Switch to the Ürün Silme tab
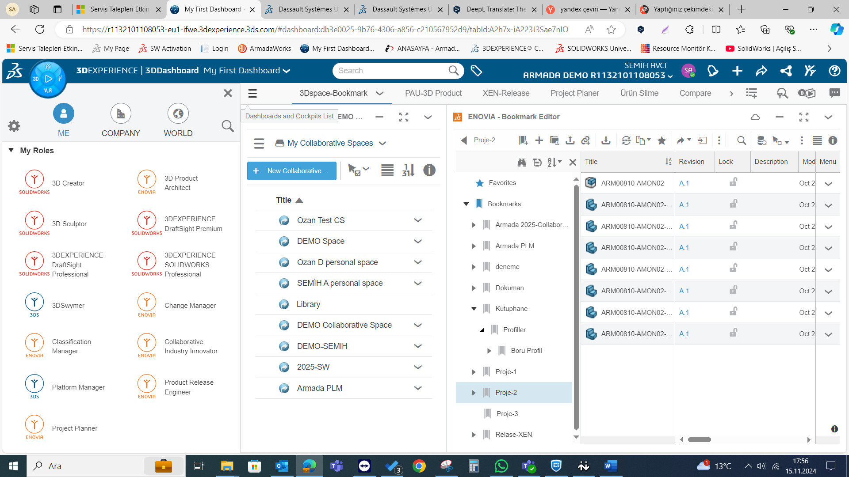Screen dimensions: 849x477 click(x=639, y=93)
